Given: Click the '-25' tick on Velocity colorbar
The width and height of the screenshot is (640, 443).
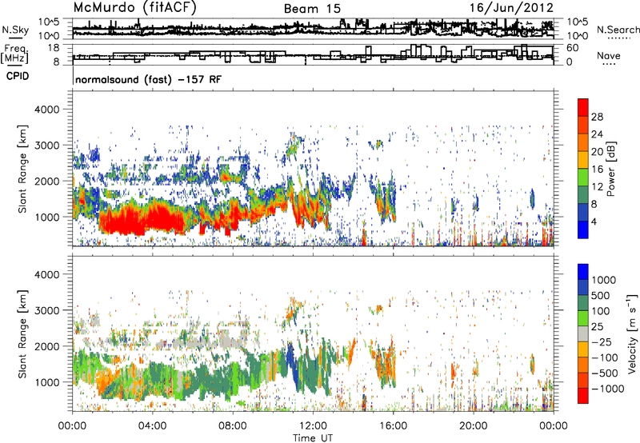Looking at the screenshot, I should (x=602, y=341).
